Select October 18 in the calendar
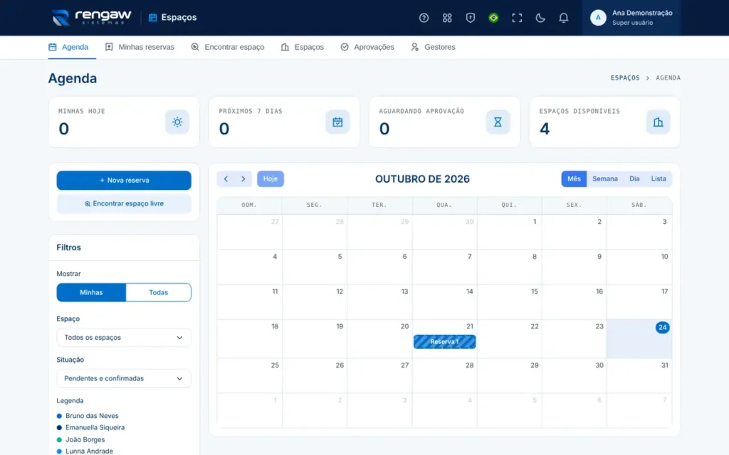 click(250, 338)
